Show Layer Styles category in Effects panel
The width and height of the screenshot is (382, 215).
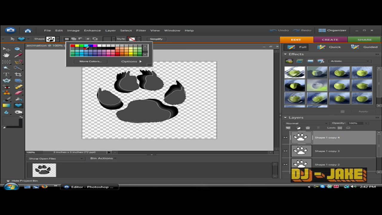click(300, 61)
